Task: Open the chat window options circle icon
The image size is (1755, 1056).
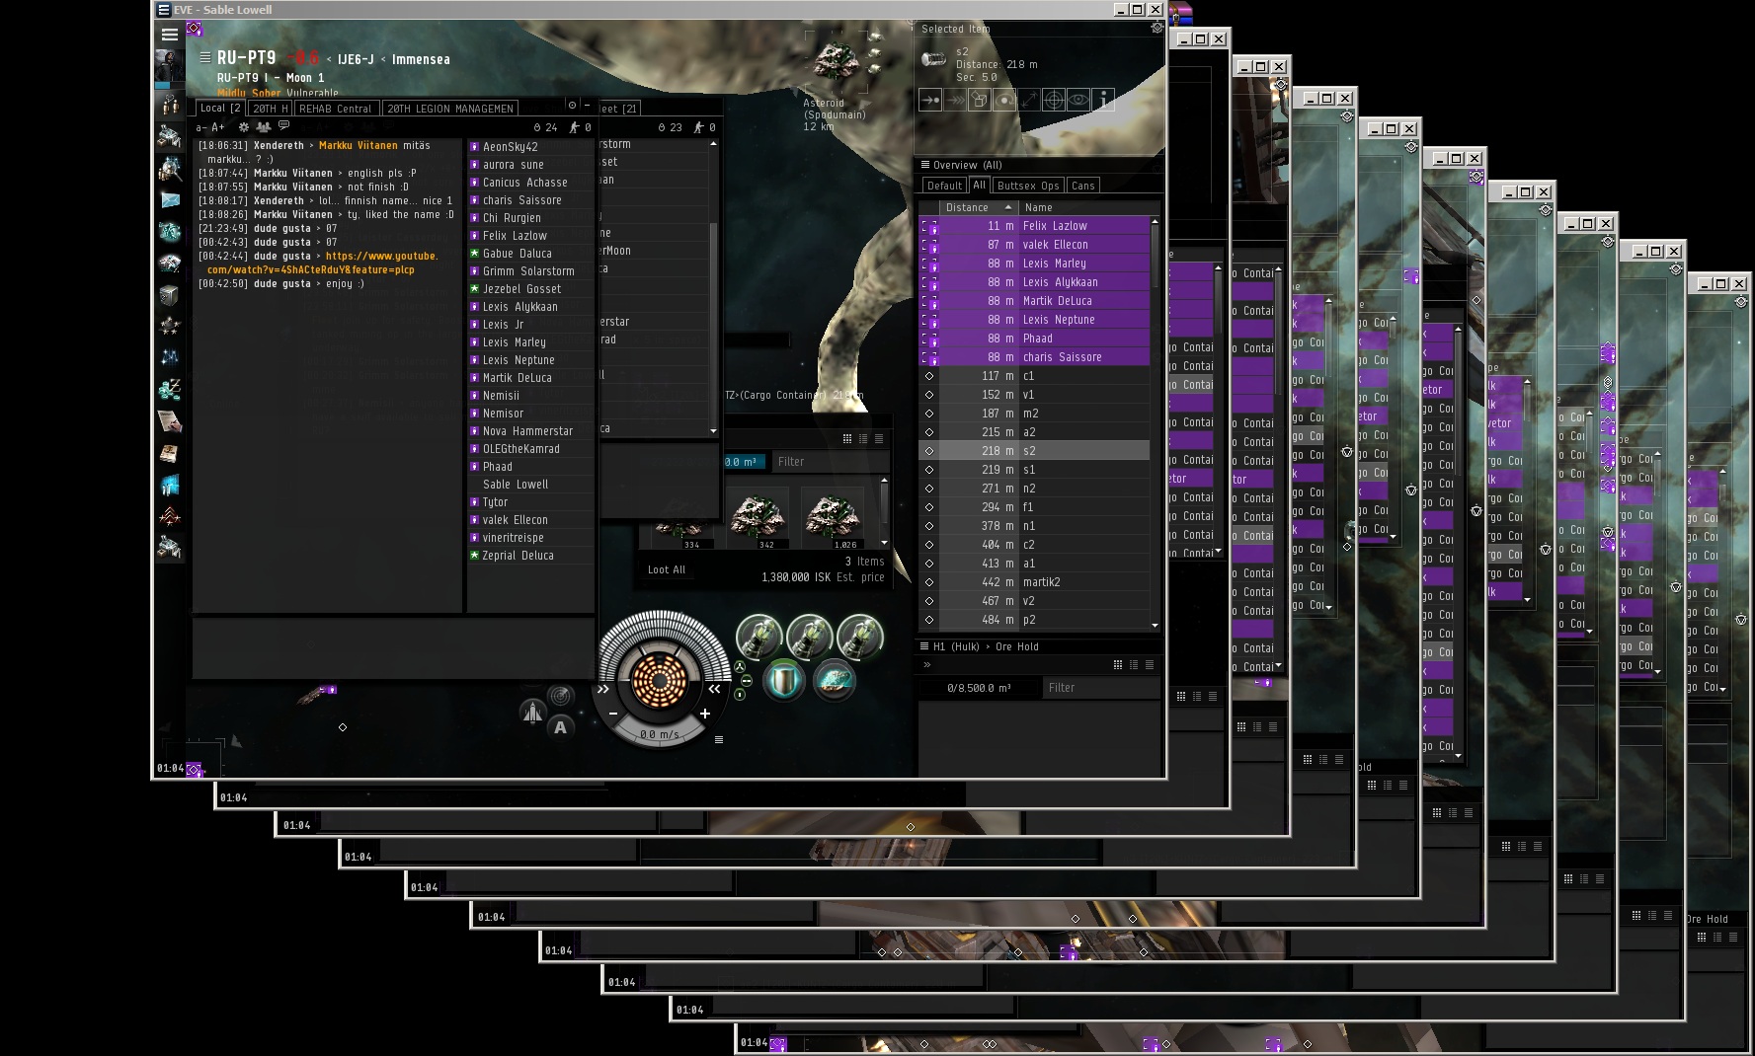Action: pos(572,105)
